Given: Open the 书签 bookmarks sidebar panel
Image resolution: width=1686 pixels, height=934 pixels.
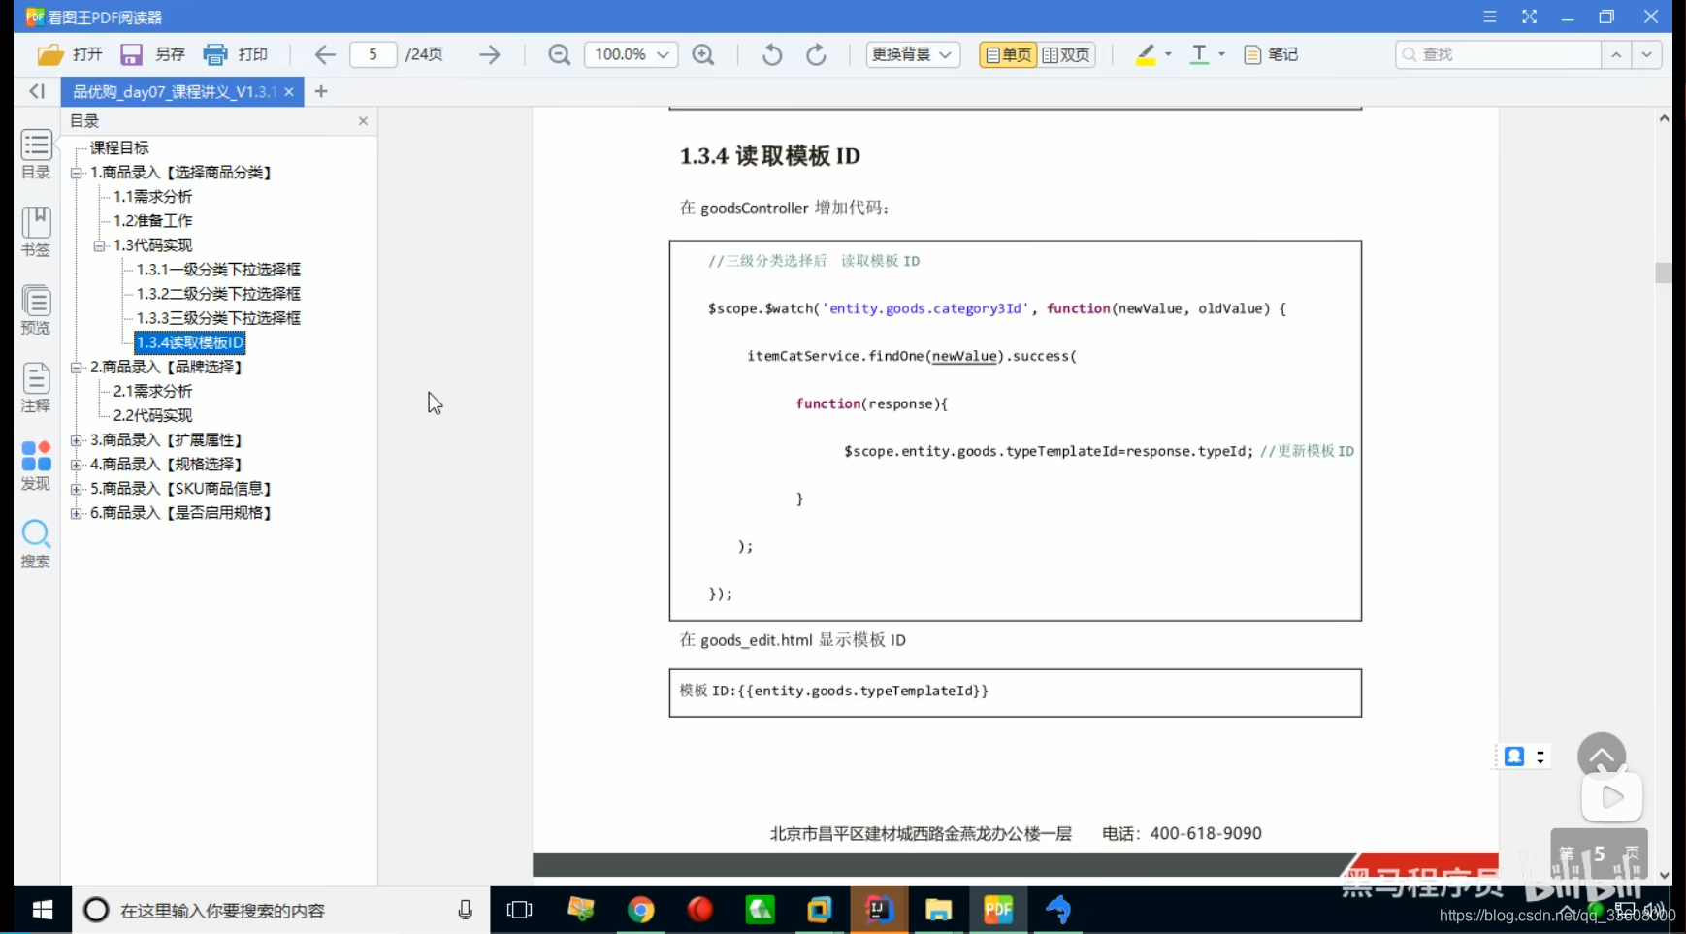Looking at the screenshot, I should click(36, 232).
